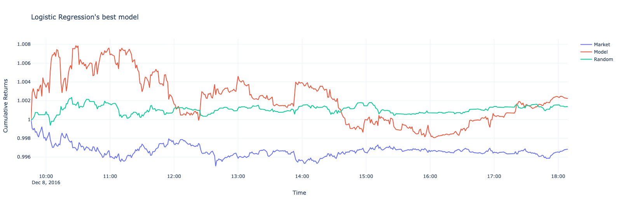Click the 18:00 x-axis tick label

[558, 176]
